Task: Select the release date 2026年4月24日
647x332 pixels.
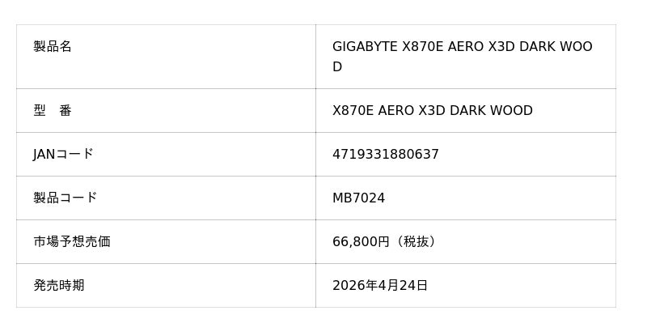Action: pos(379,285)
